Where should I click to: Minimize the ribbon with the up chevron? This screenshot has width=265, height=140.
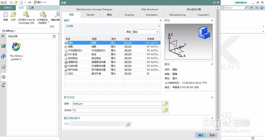coord(257,8)
